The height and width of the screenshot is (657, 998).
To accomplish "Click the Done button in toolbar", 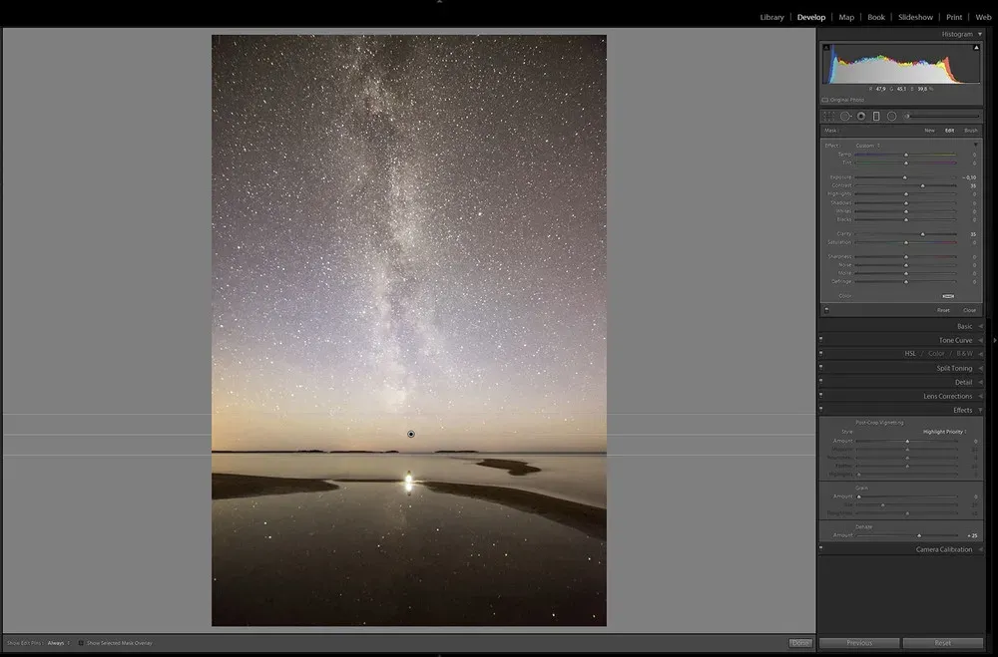I will point(800,643).
